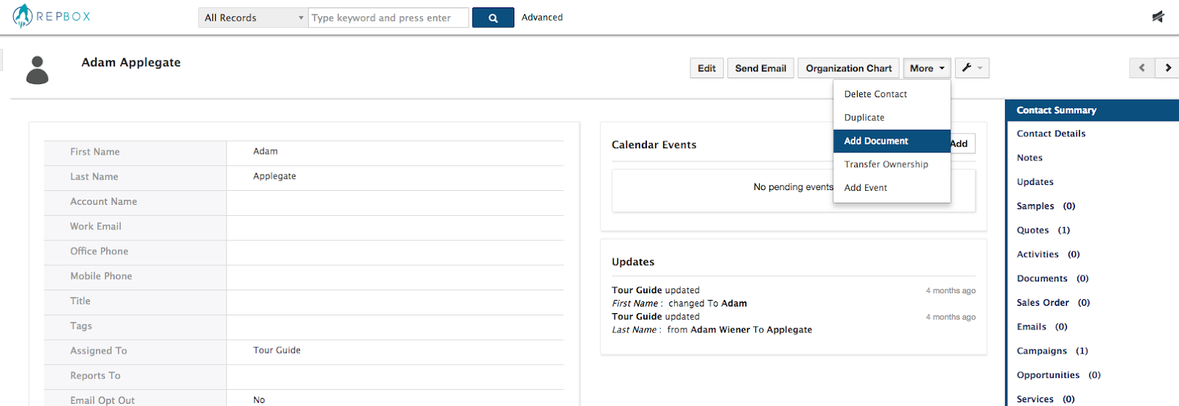
Task: Click the Edit button
Action: [707, 68]
